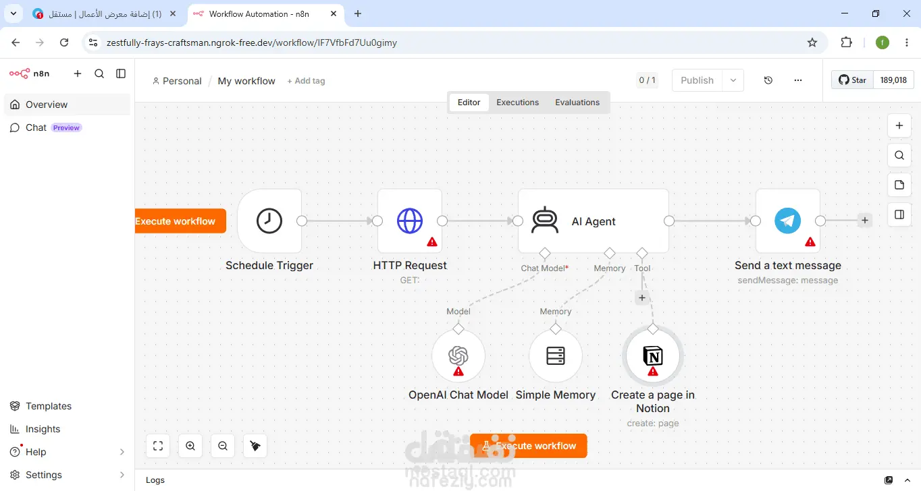This screenshot has width=921, height=491.
Task: Click Execute workflow beside Schedule Trigger
Action: pos(180,221)
